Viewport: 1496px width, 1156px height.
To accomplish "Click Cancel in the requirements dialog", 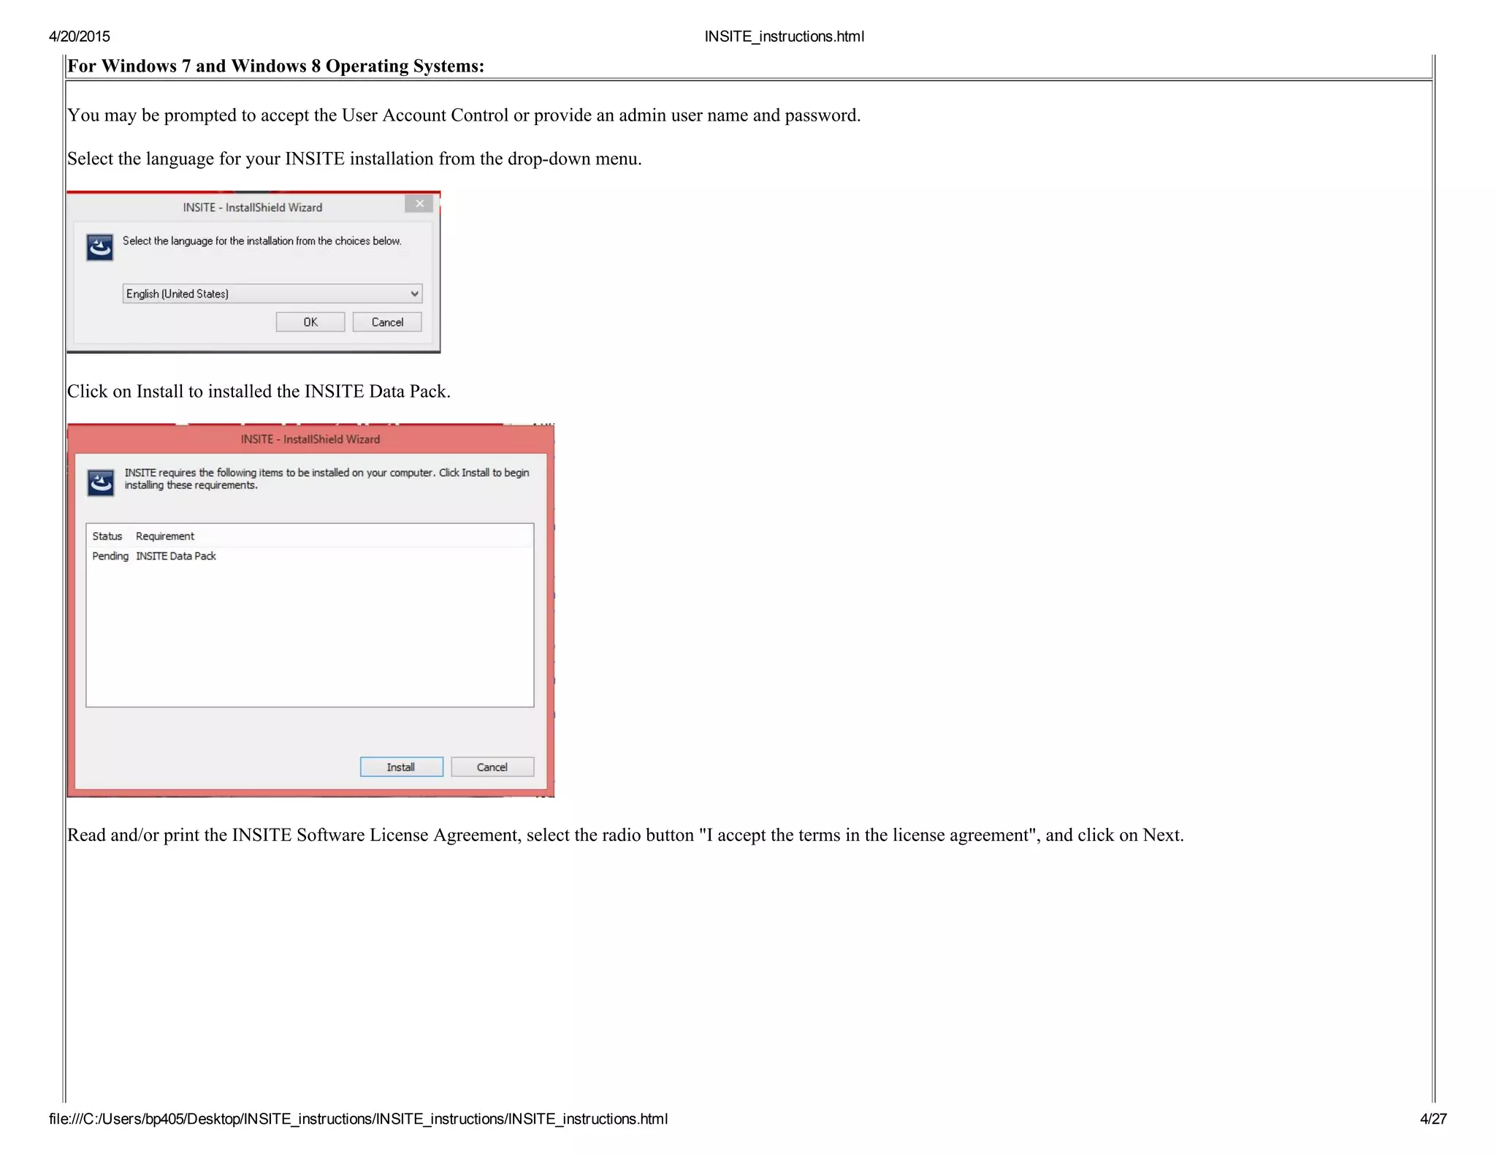I will click(x=492, y=767).
